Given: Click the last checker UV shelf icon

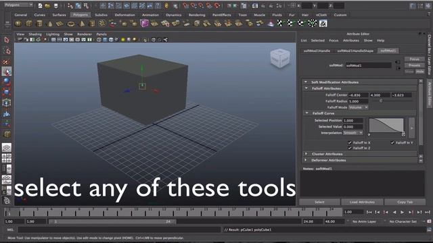Looking at the screenshot, I should click(323, 24).
